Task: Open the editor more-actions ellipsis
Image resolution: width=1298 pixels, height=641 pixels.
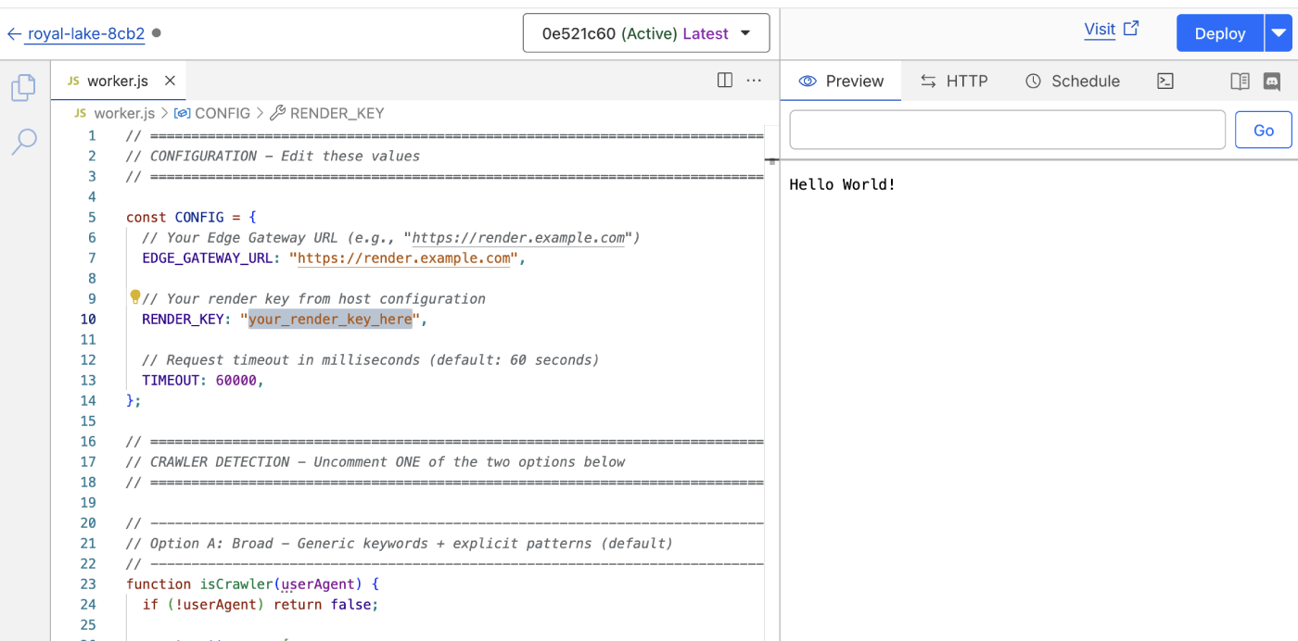Action: [754, 81]
